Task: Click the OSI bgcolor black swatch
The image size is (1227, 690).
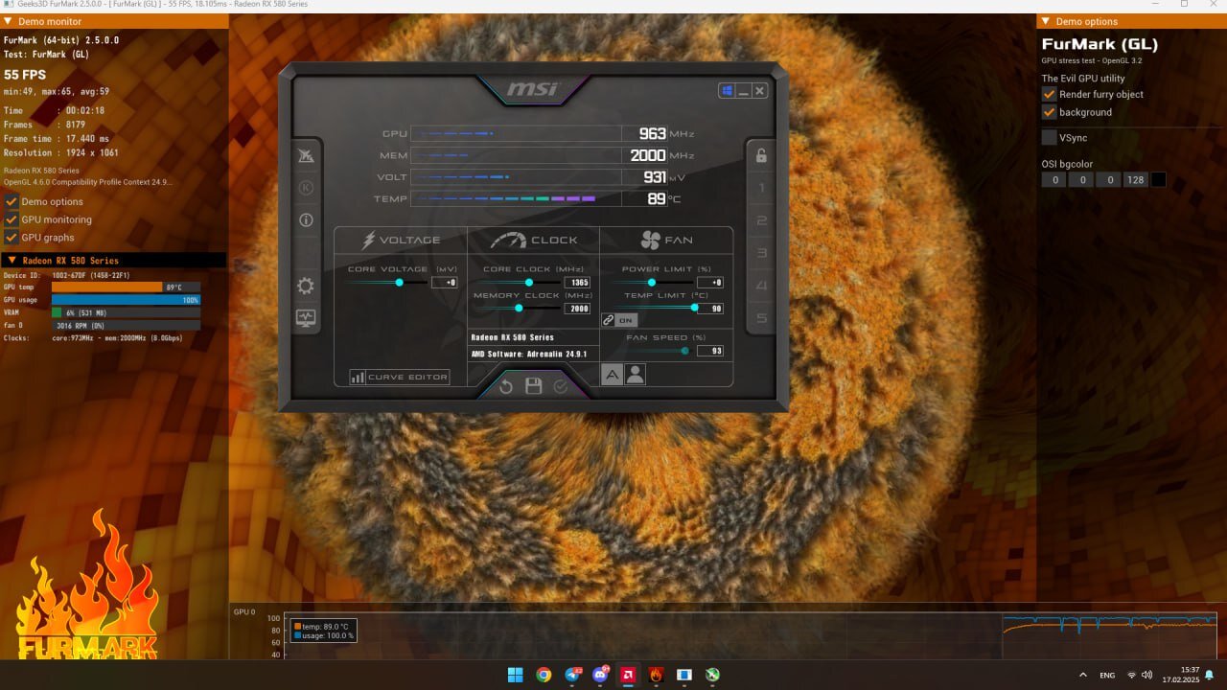Action: pyautogui.click(x=1158, y=179)
